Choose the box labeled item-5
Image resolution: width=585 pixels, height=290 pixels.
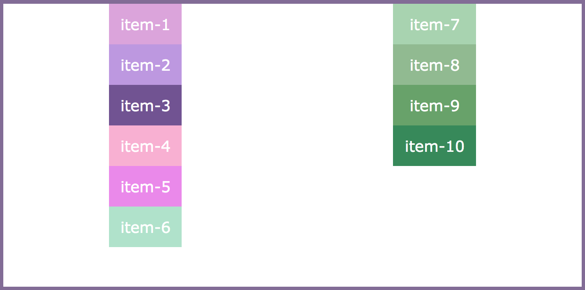pos(145,186)
